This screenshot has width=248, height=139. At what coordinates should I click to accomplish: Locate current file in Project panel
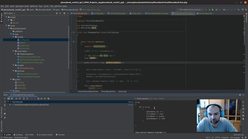57,14
